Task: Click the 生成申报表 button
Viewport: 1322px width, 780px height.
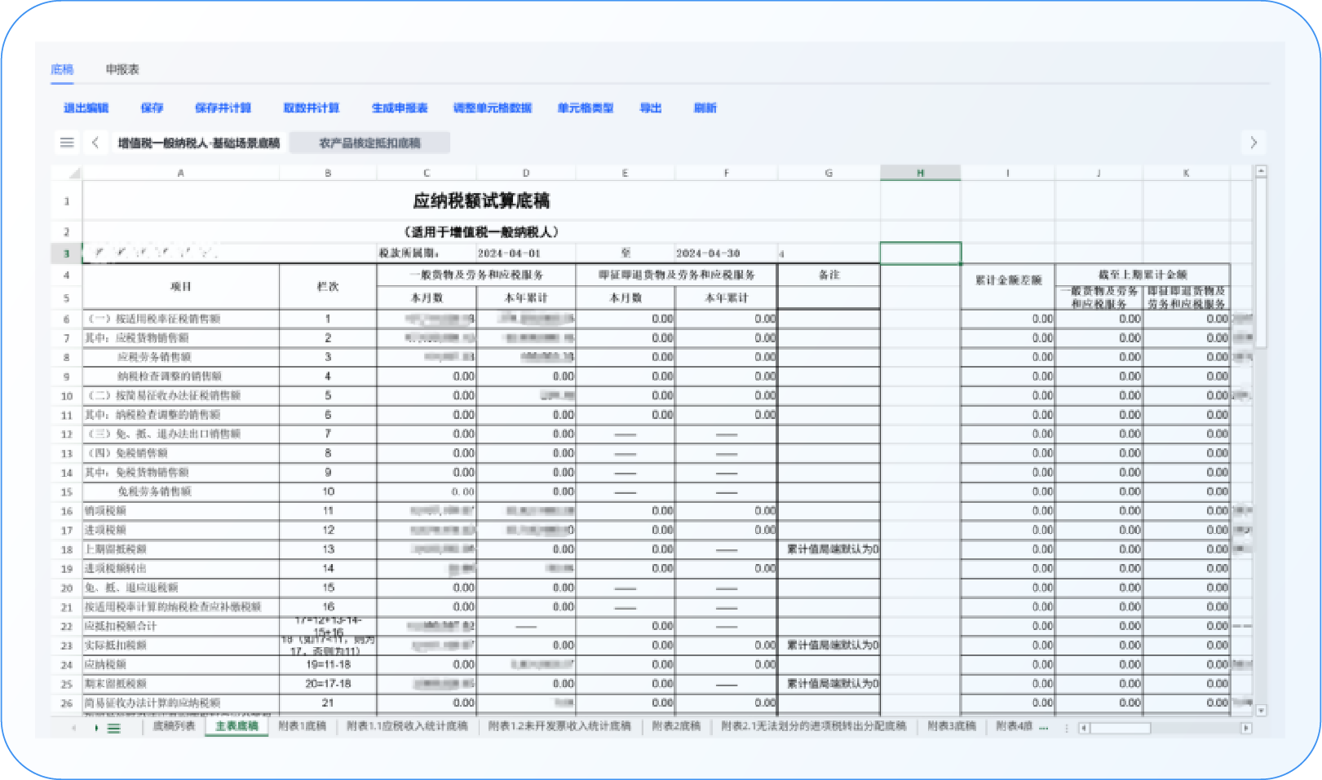Action: pos(400,108)
